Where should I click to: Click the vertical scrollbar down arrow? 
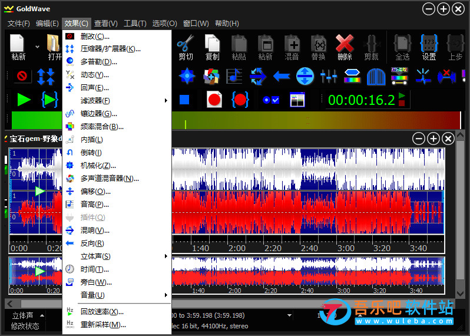pyautogui.click(x=460, y=294)
